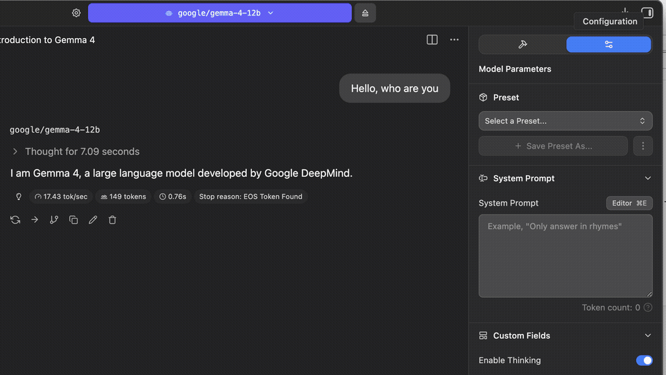Click the Preset section cube icon
Viewport: 666px width, 375px height.
coord(483,97)
